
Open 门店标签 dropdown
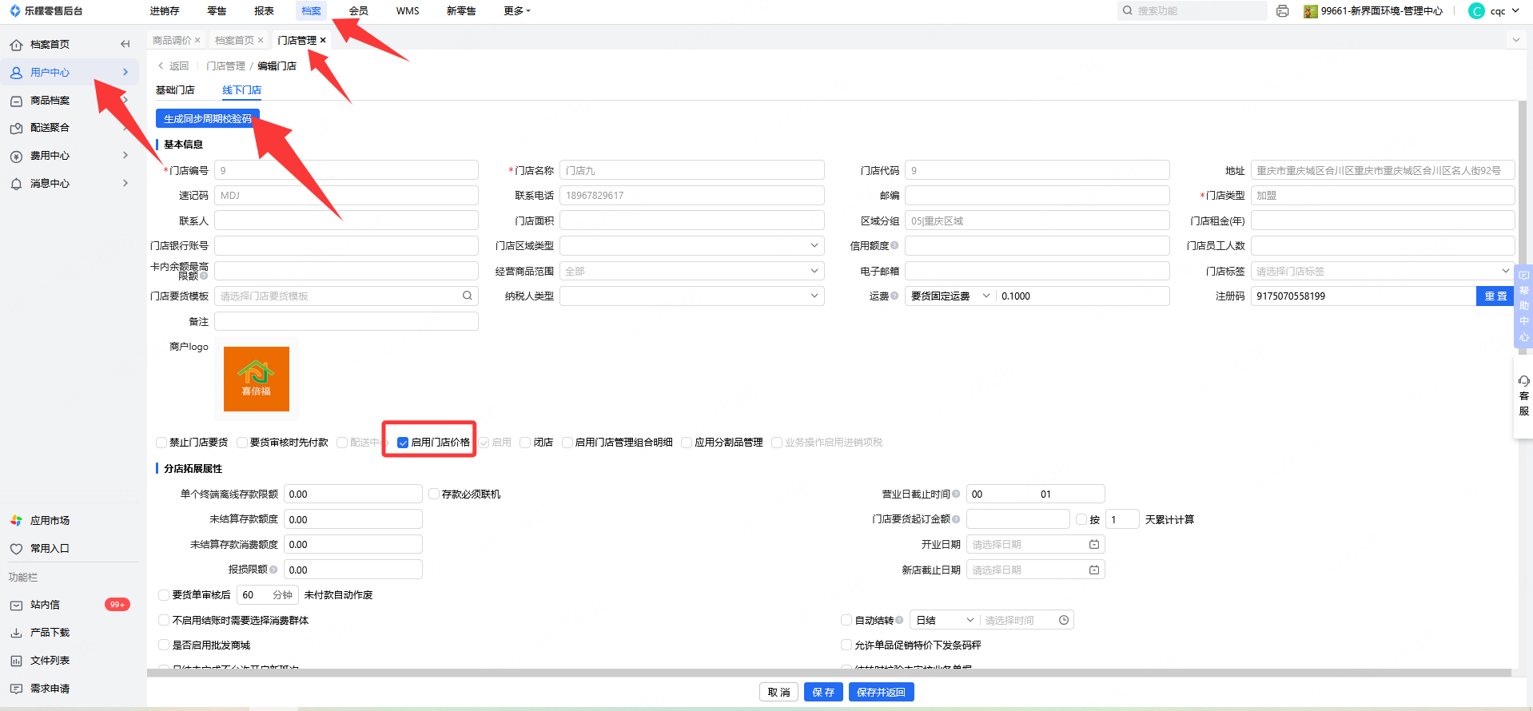pos(1383,271)
